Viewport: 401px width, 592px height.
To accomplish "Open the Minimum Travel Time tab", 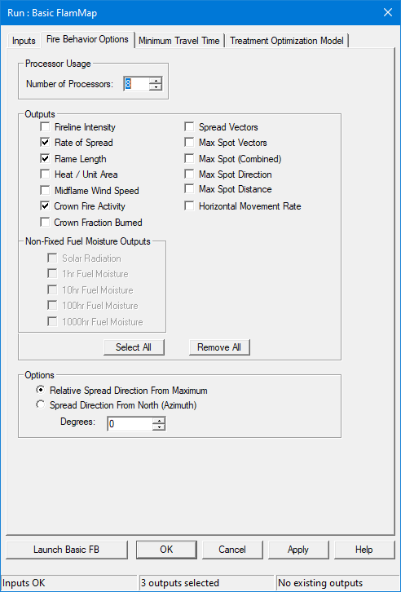I will click(x=179, y=41).
